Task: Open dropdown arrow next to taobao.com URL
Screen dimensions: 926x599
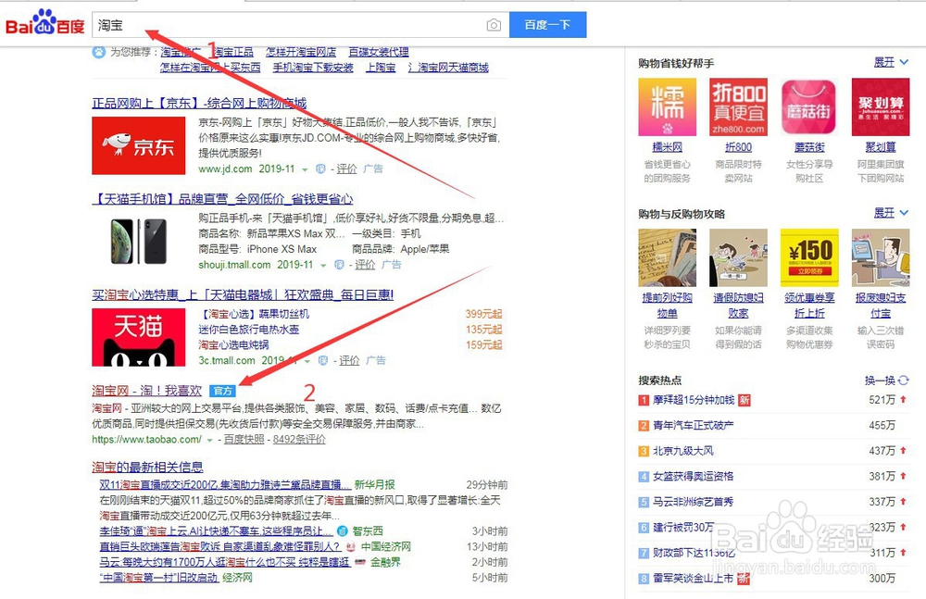Action: (209, 440)
